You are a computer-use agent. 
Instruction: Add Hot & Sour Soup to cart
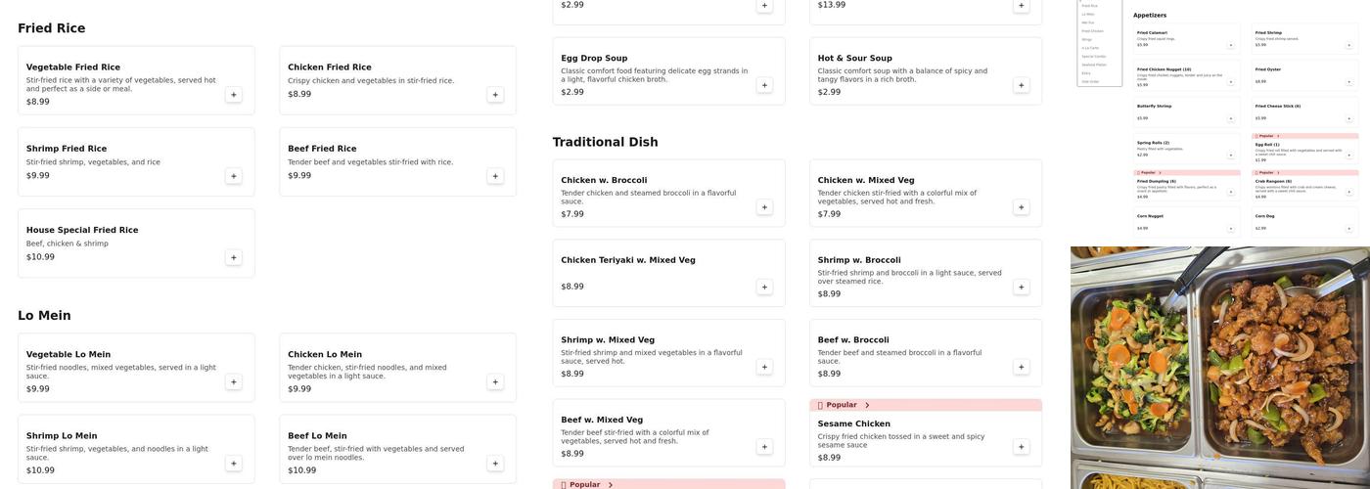tap(1022, 85)
